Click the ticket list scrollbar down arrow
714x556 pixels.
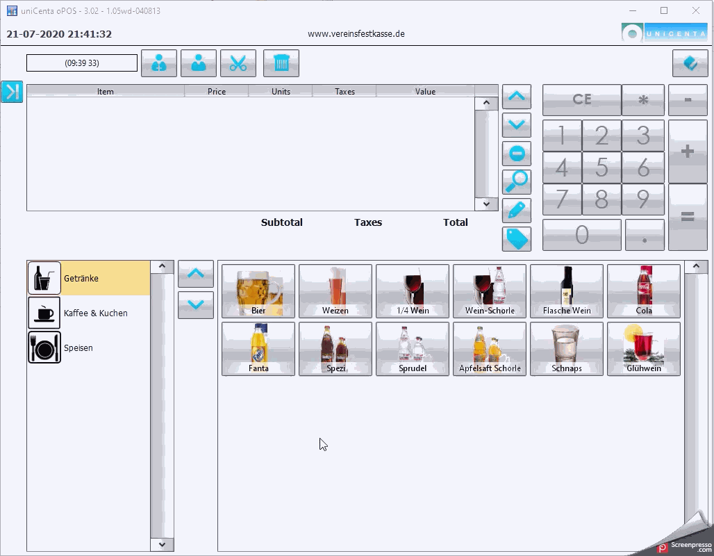pyautogui.click(x=486, y=204)
